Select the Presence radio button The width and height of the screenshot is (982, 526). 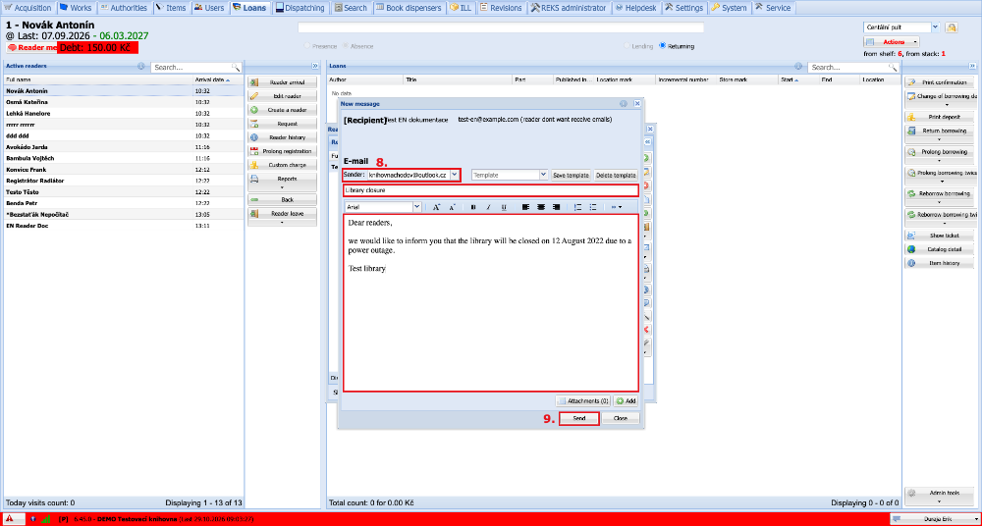click(306, 46)
